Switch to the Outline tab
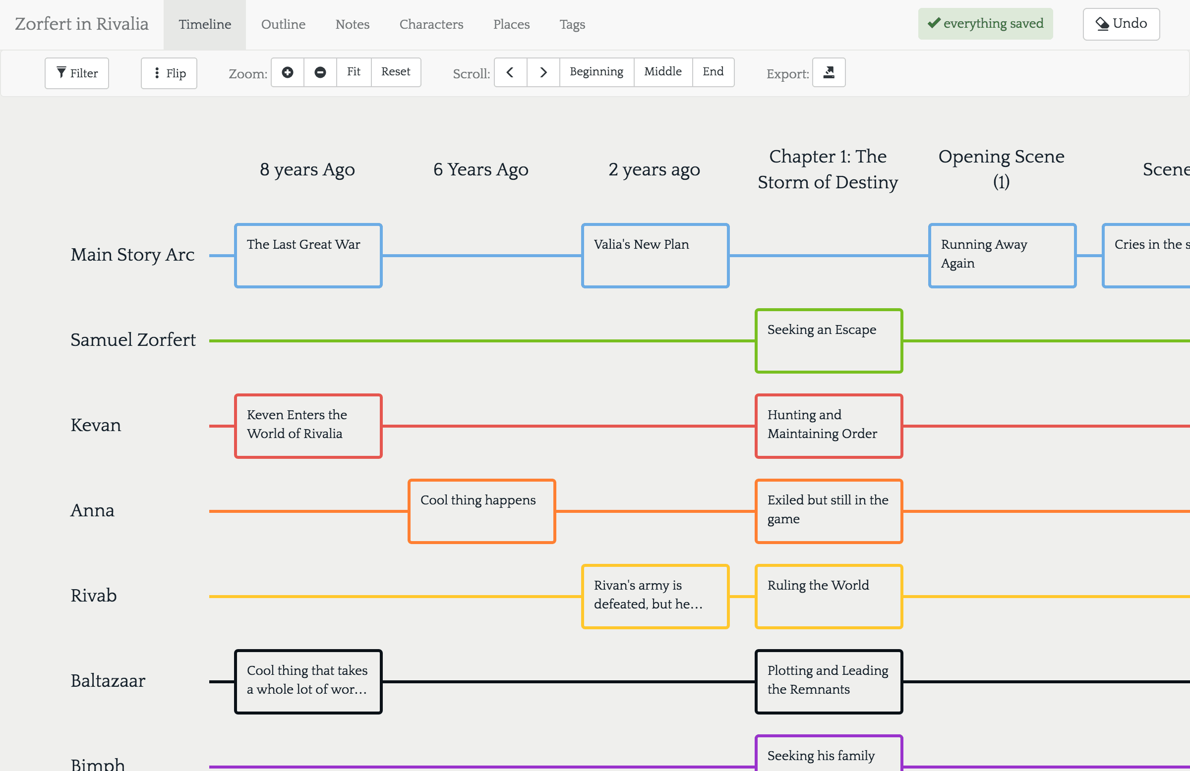 pyautogui.click(x=283, y=24)
